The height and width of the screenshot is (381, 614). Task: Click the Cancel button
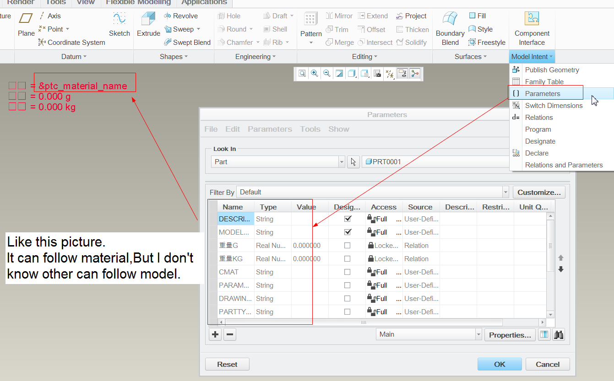point(548,364)
